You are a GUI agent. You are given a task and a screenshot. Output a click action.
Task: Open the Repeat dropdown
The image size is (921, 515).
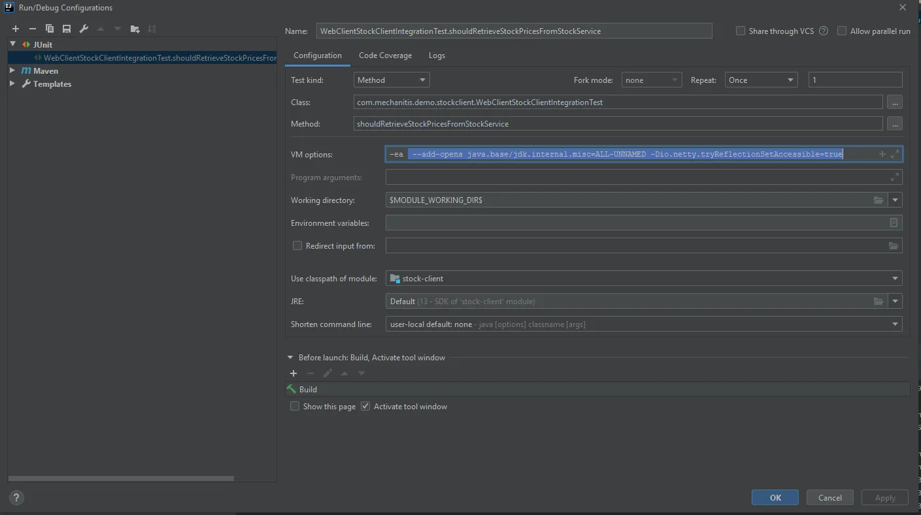pyautogui.click(x=761, y=80)
